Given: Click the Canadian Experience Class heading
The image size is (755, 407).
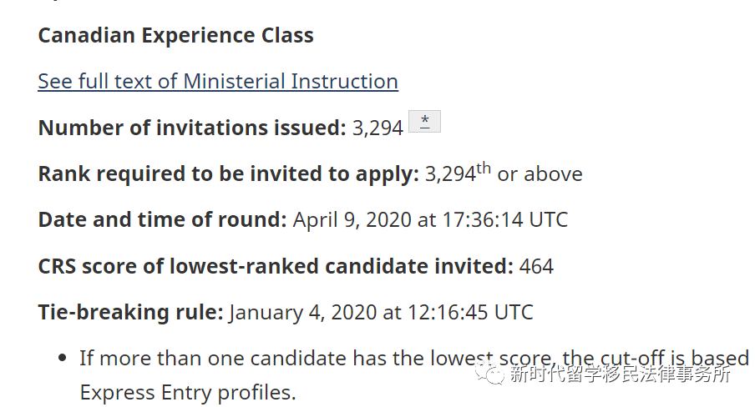Looking at the screenshot, I should click(175, 35).
